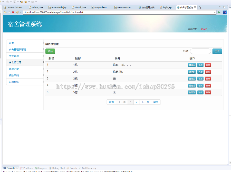This screenshot has width=231, height=172.
Task: Click the browser Back navigation arrow
Action: pyautogui.click(x=5, y=12)
